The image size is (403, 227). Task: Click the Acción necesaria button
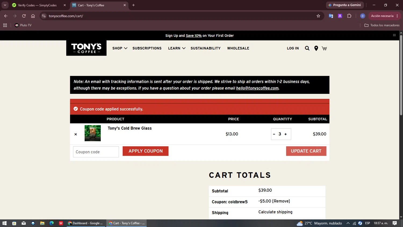(384, 16)
